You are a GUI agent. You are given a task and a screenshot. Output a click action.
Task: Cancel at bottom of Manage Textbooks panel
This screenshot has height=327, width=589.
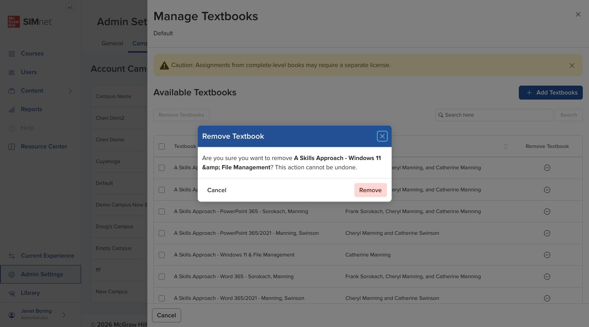click(166, 315)
